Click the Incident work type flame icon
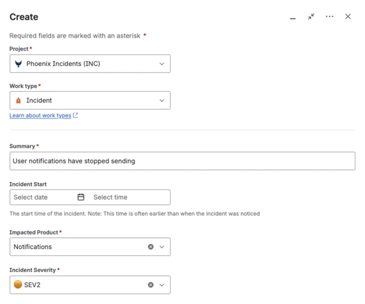Image resolution: width=365 pixels, height=304 pixels. pyautogui.click(x=19, y=100)
